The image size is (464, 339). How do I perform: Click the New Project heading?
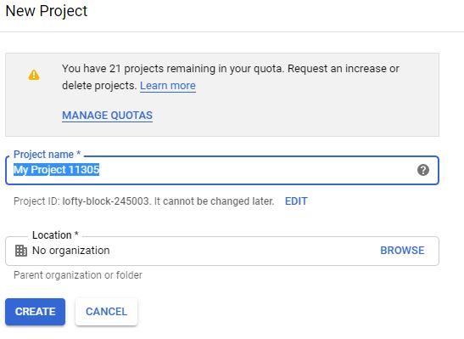click(x=47, y=11)
